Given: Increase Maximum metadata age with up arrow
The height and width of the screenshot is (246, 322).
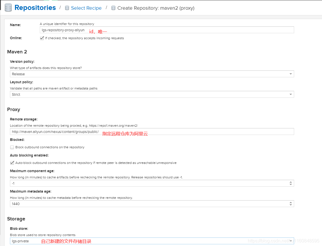Looking at the screenshot, I should 291,203.
